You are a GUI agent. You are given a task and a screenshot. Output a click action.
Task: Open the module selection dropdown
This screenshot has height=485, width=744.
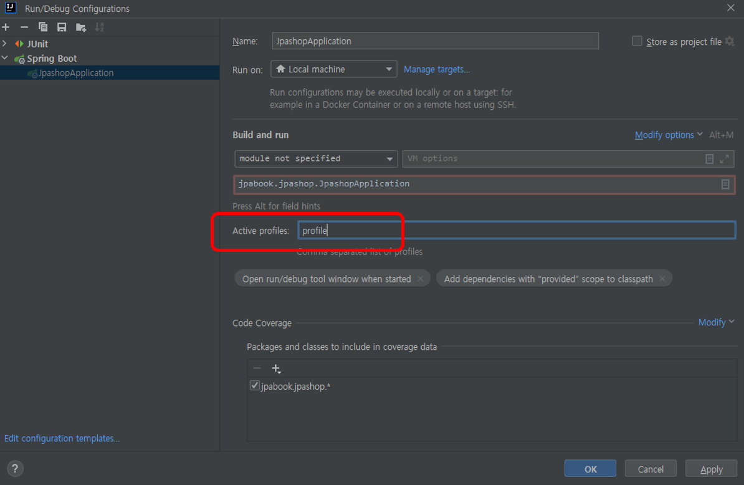pyautogui.click(x=316, y=158)
